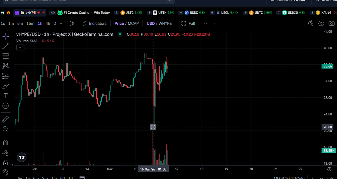
Task: Switch chart display to MCAP
Action: 133,24
